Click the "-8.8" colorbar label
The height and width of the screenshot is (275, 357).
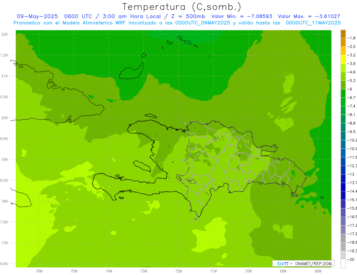352,123
